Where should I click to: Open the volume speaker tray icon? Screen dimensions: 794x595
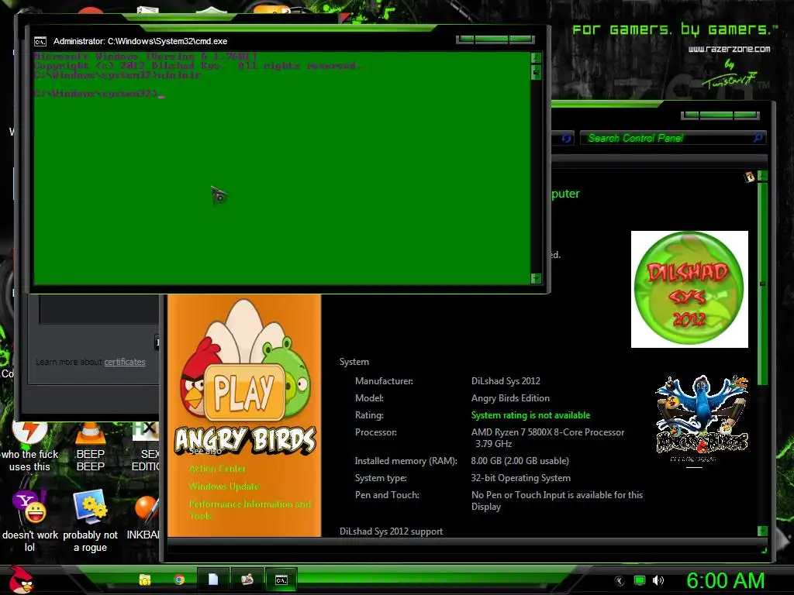658,580
